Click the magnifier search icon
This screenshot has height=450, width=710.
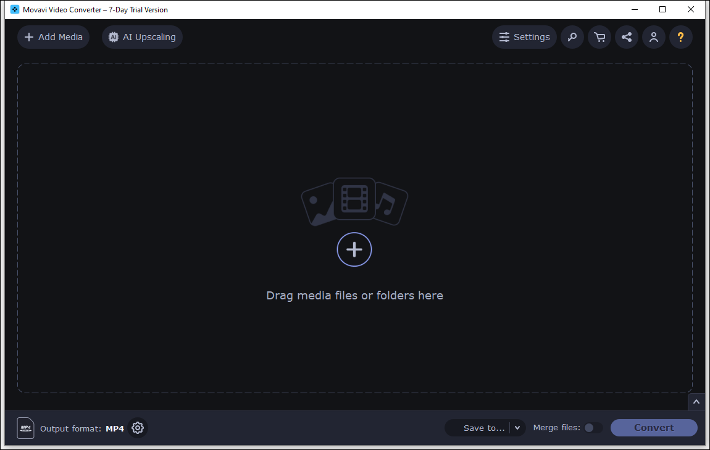572,37
